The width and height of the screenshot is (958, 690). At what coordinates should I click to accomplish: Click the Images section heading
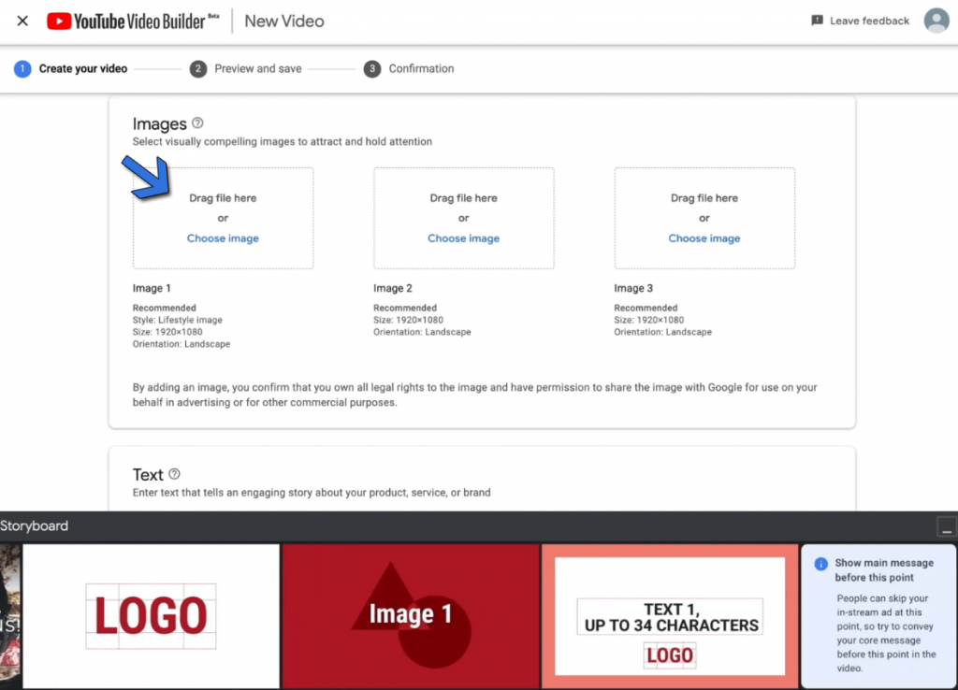point(159,124)
